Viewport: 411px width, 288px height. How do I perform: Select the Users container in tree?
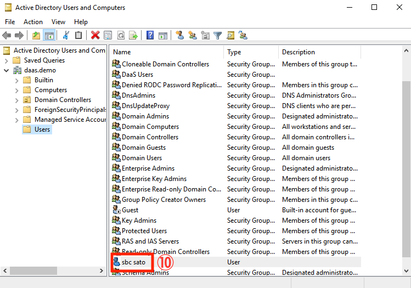tap(42, 129)
